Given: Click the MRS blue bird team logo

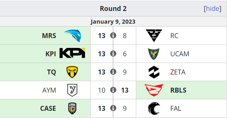Looking at the screenshot, I should [x=72, y=36].
